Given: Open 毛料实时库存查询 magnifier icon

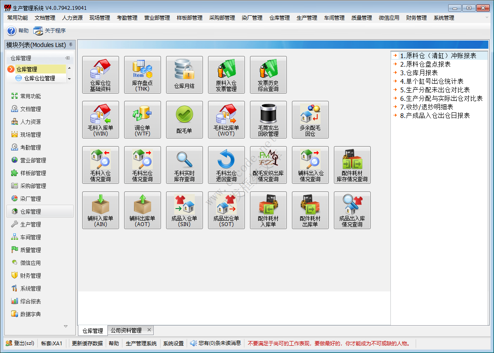Looking at the screenshot, I should click(x=185, y=165).
